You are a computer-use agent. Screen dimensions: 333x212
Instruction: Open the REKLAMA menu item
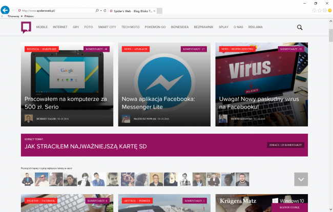point(256,27)
